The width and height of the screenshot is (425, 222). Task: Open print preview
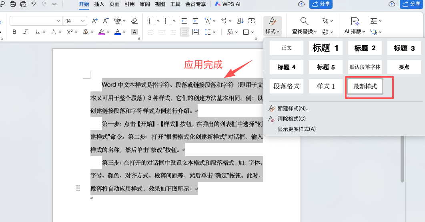(x=23, y=4)
